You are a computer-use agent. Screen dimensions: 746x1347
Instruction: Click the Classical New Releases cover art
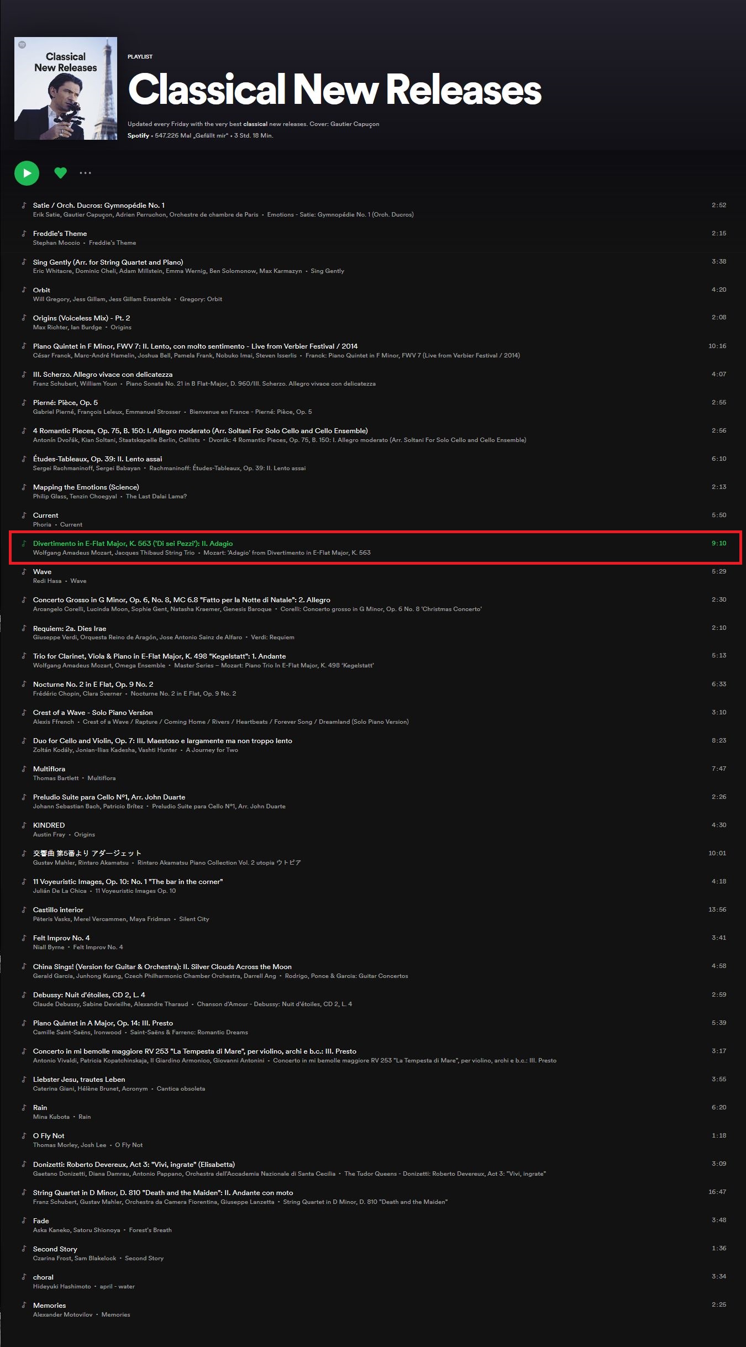click(66, 88)
